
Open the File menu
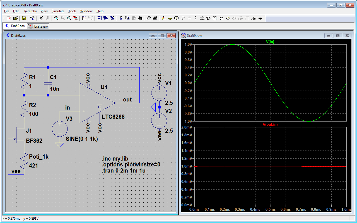pyautogui.click(x=7, y=11)
